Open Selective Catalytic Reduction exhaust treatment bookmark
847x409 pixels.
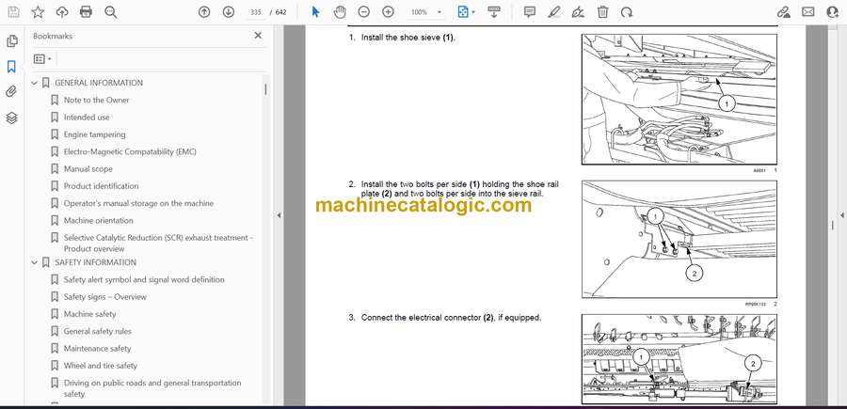159,244
